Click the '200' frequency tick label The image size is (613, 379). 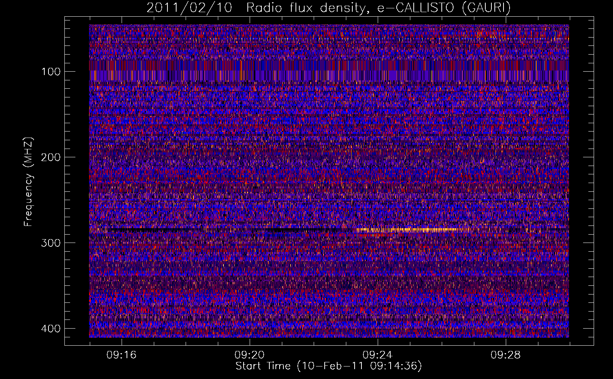51,157
